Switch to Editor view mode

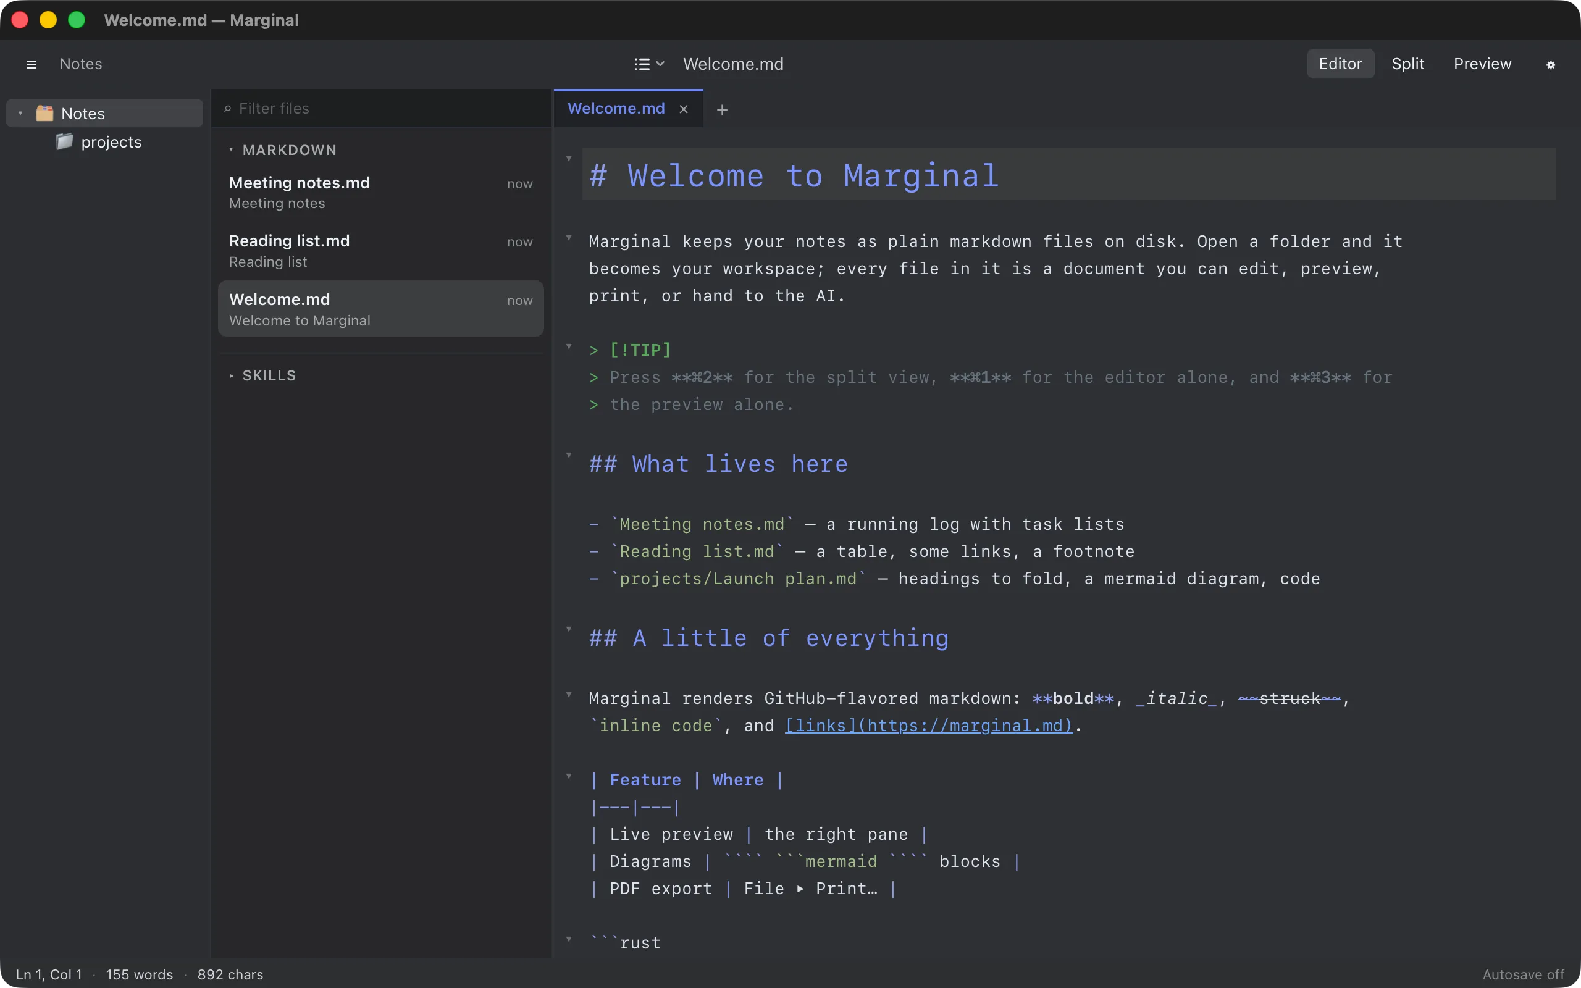coord(1340,64)
